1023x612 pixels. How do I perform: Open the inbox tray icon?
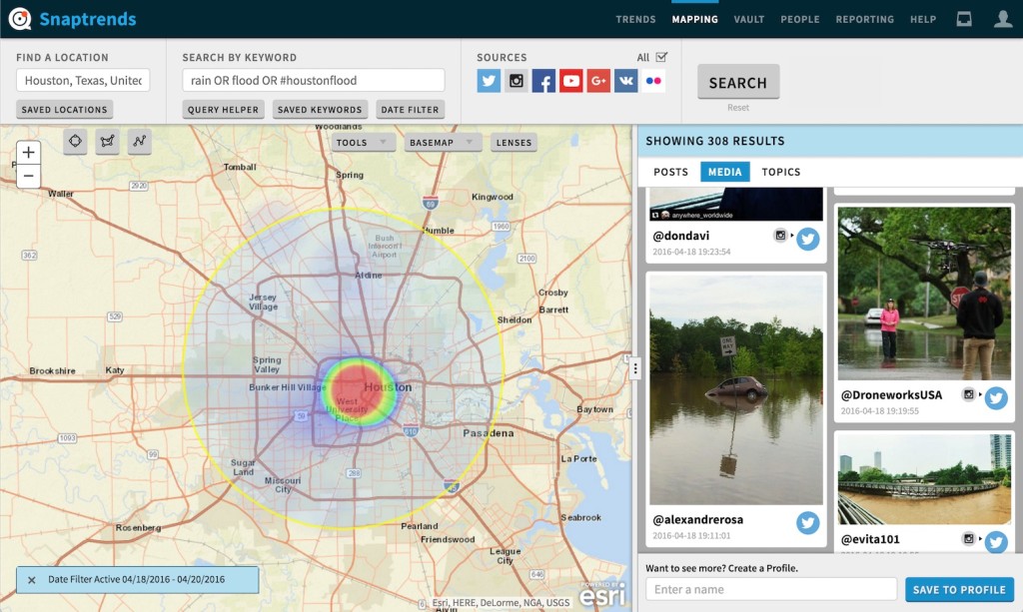click(x=964, y=19)
